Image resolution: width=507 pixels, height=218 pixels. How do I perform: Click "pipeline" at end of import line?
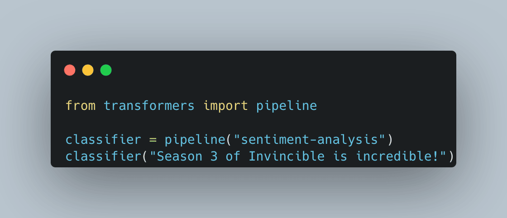point(286,106)
